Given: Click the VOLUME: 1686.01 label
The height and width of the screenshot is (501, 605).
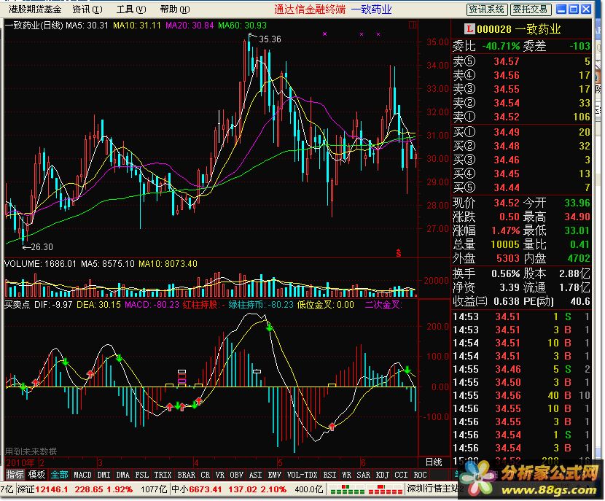Looking at the screenshot, I should coord(41,264).
